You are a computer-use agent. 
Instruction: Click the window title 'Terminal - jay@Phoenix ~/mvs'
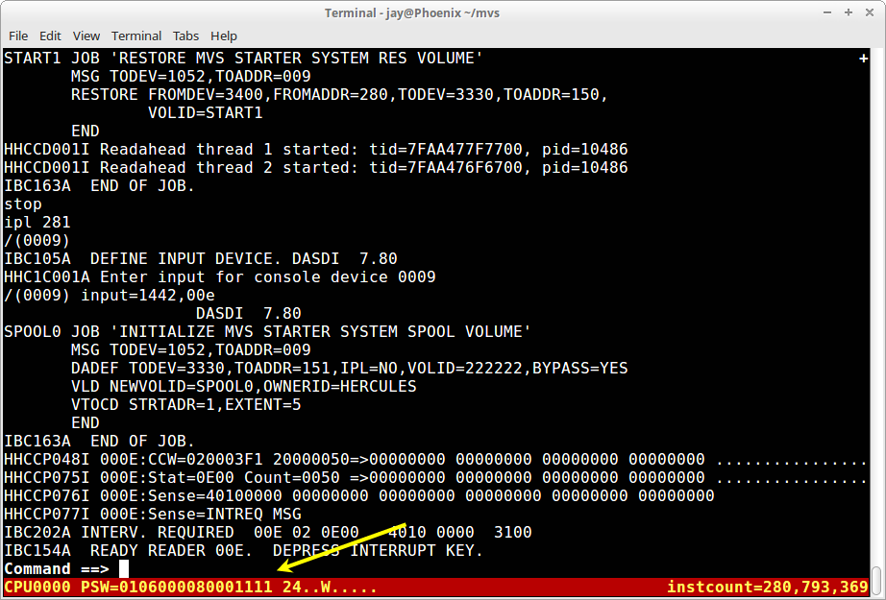[412, 12]
